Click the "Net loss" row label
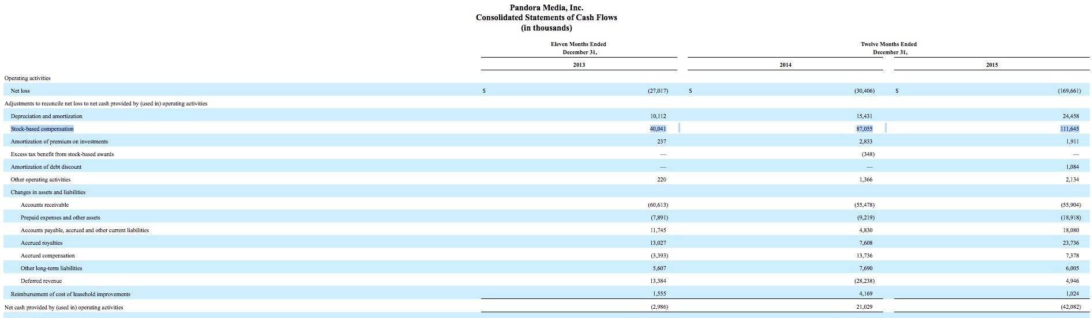 (x=20, y=90)
